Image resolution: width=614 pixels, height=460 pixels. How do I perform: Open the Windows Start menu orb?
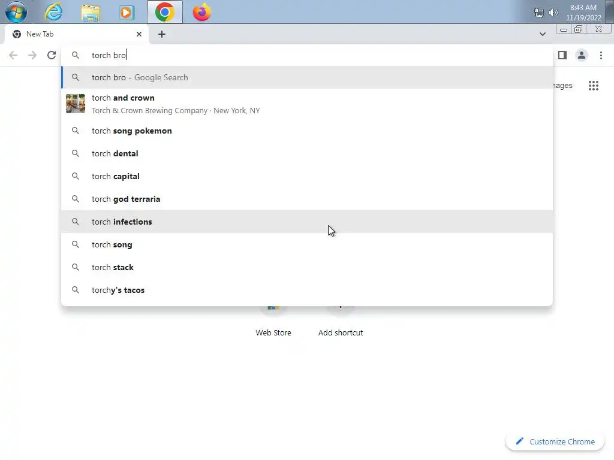(16, 12)
